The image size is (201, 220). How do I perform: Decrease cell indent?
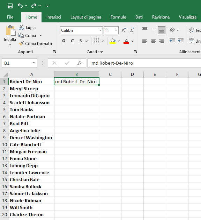pos(172,41)
